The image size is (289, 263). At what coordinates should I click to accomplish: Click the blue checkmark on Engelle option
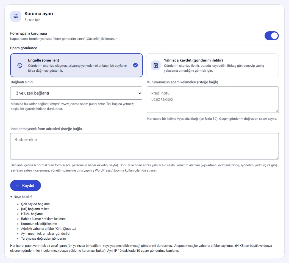tap(135, 65)
